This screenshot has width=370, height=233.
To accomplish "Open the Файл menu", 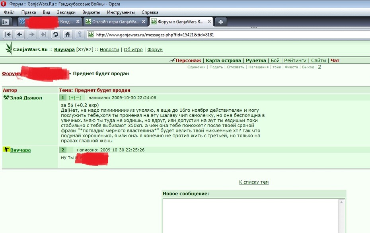I will (x=9, y=12).
